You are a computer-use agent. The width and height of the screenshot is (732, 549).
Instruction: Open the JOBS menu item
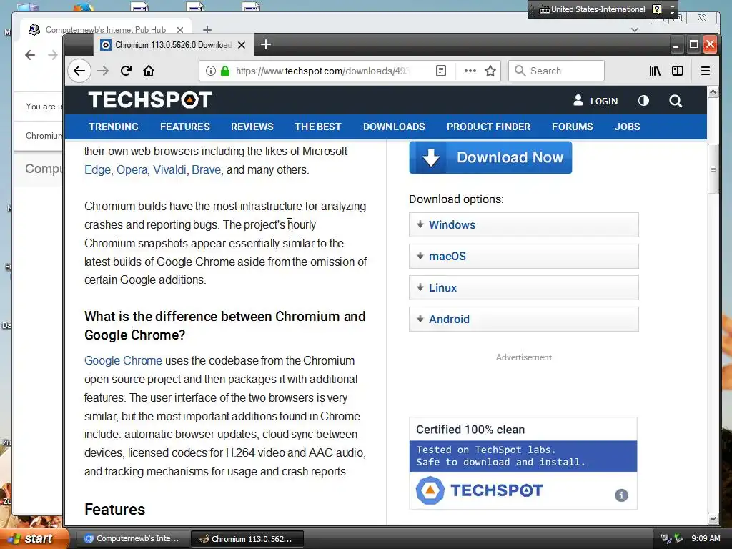(627, 127)
